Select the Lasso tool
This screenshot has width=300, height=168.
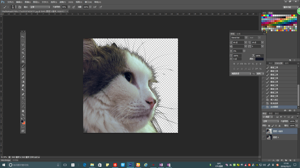point(23,44)
